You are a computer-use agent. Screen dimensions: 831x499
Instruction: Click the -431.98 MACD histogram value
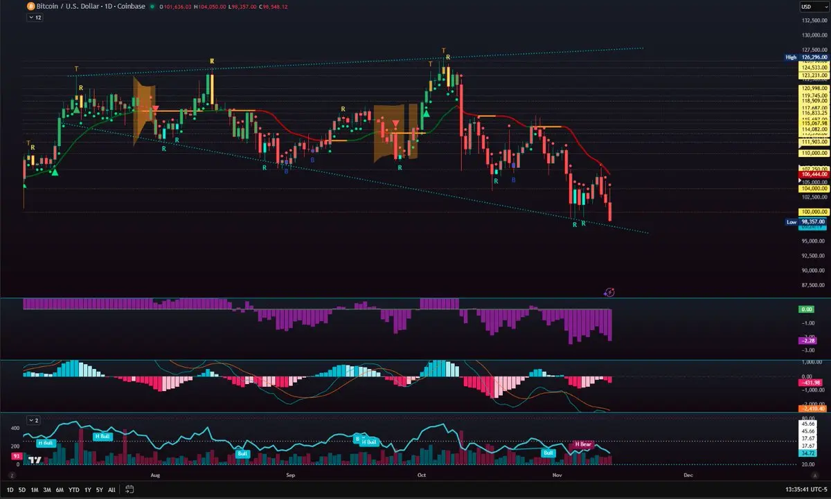click(810, 382)
